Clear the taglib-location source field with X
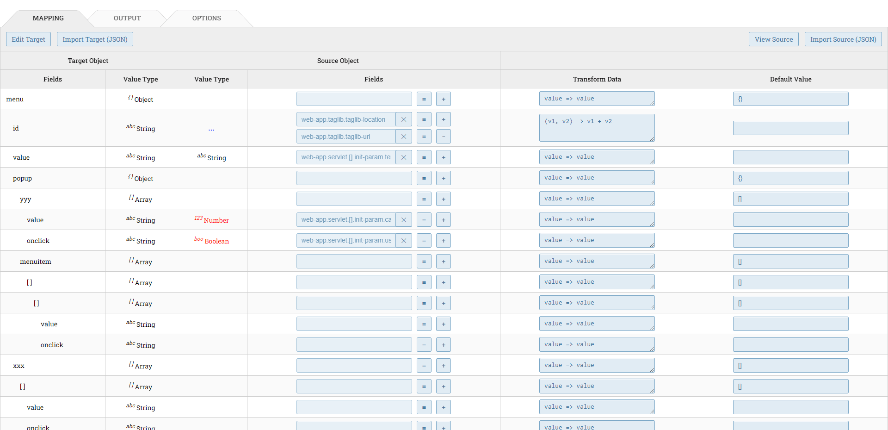The height and width of the screenshot is (430, 888). pyautogui.click(x=404, y=119)
